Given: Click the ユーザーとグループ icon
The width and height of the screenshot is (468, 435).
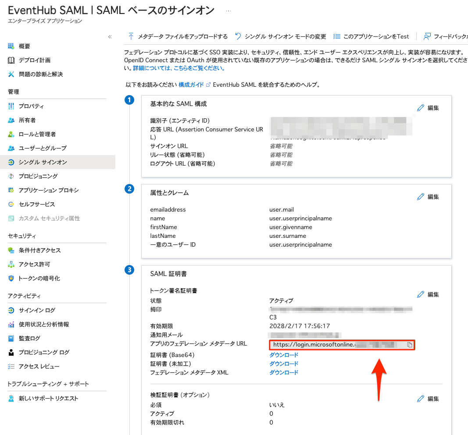Looking at the screenshot, I should click(11, 148).
